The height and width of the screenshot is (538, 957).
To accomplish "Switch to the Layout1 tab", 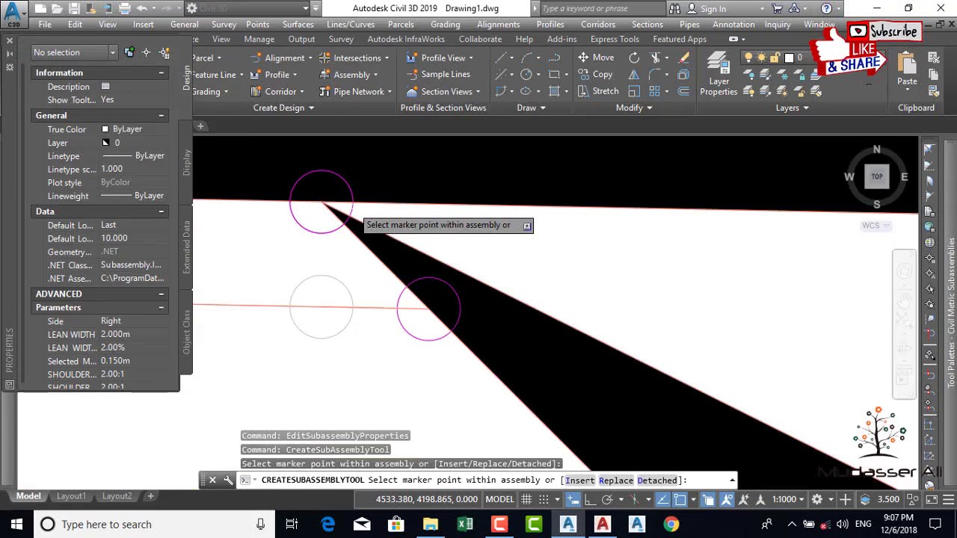I will tap(71, 496).
